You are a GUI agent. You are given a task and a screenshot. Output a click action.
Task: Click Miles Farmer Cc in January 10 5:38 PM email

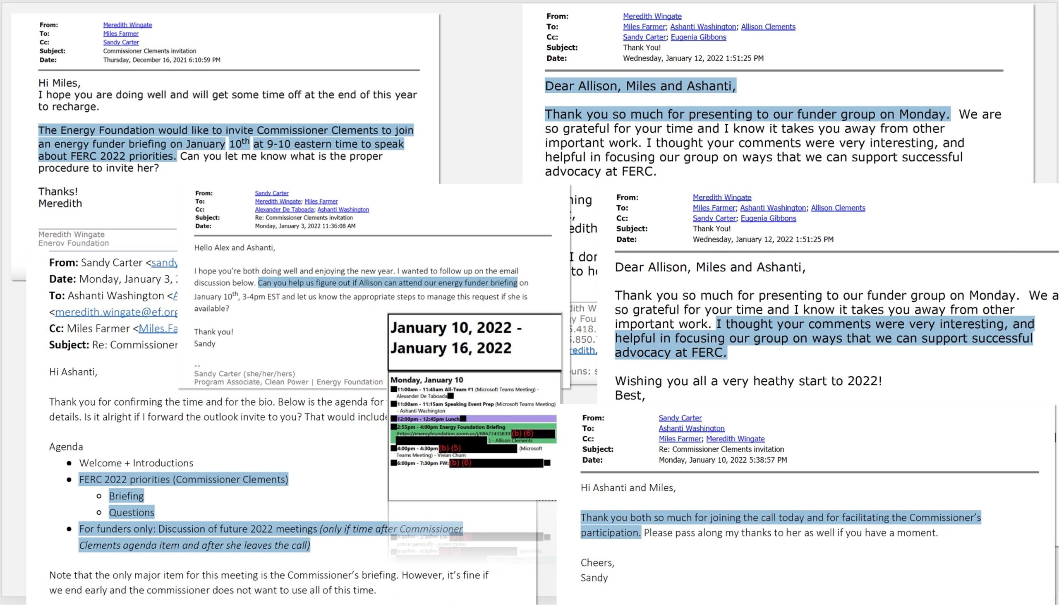[680, 438]
